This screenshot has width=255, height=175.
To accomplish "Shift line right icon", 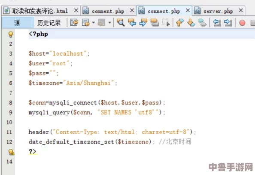I will click(x=228, y=22).
